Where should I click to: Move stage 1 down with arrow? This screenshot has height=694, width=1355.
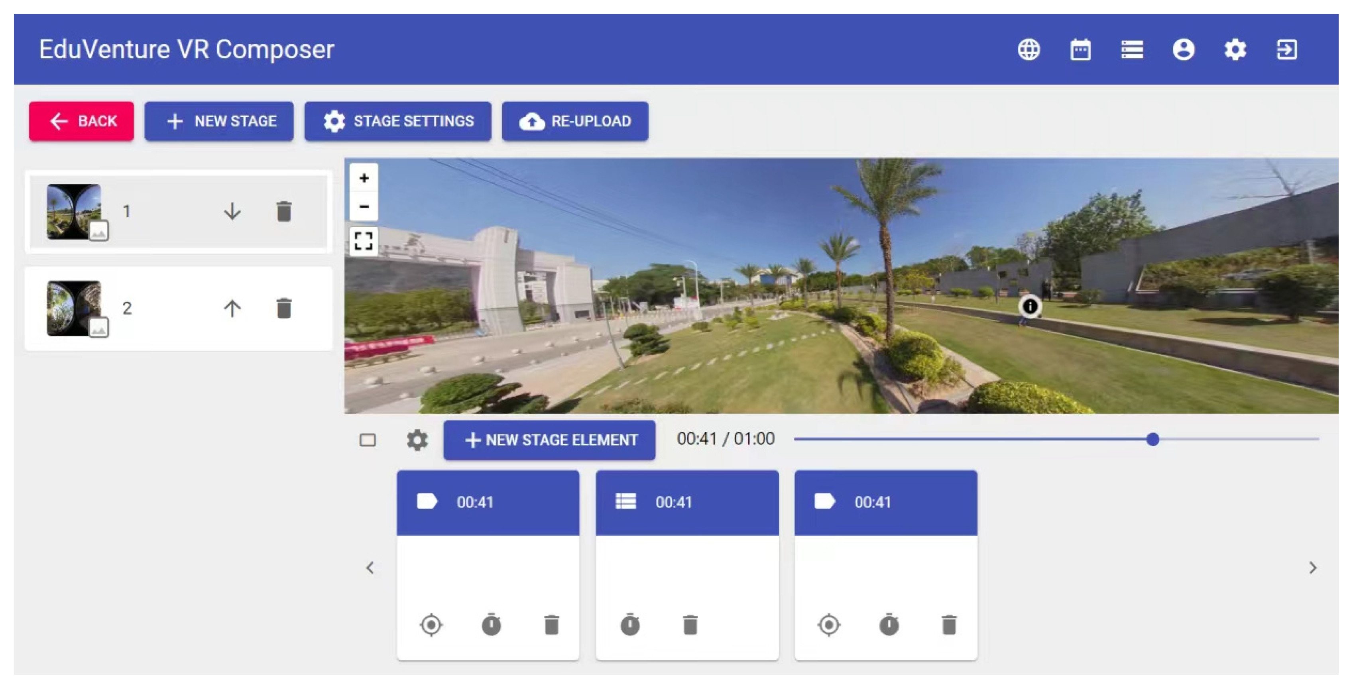(x=232, y=212)
